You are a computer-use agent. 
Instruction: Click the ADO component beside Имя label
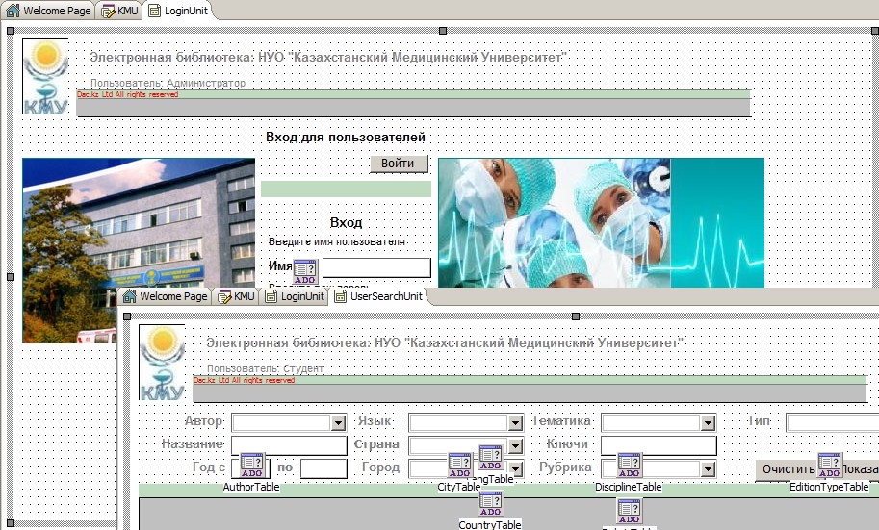pos(305,271)
